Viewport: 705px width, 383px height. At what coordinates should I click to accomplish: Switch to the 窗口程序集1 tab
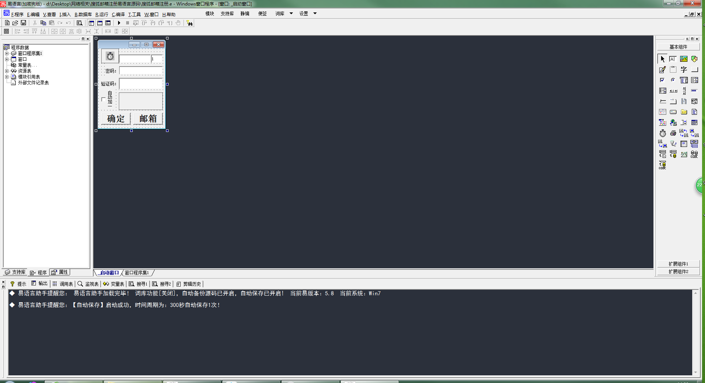tap(137, 273)
